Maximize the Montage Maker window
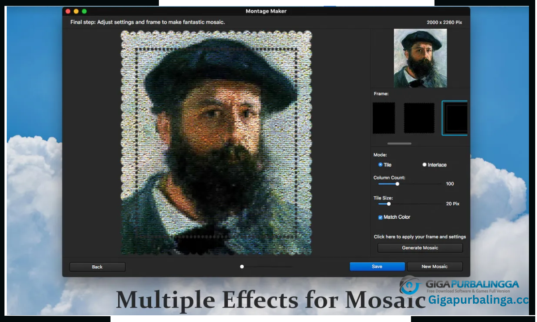This screenshot has width=537, height=322. (84, 11)
